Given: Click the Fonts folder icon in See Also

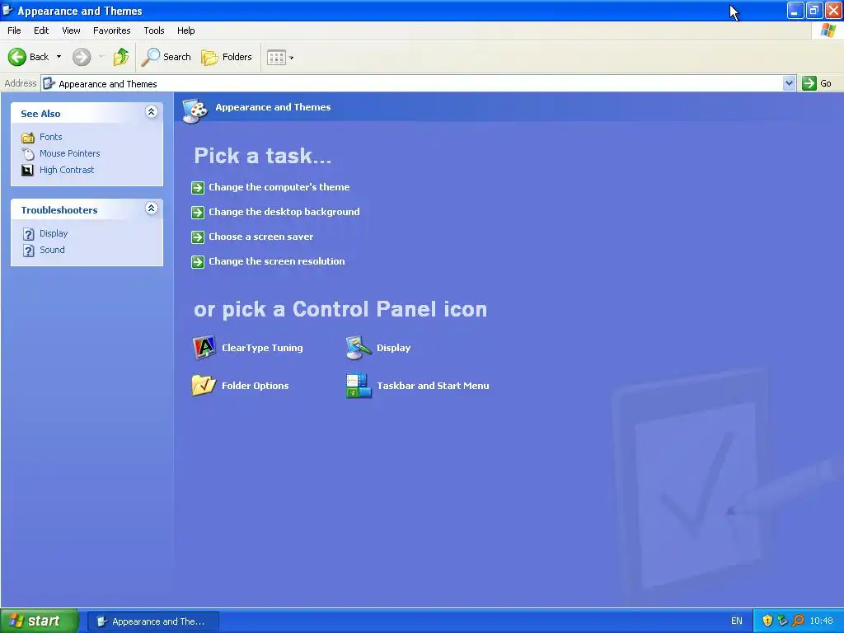Looking at the screenshot, I should point(27,138).
